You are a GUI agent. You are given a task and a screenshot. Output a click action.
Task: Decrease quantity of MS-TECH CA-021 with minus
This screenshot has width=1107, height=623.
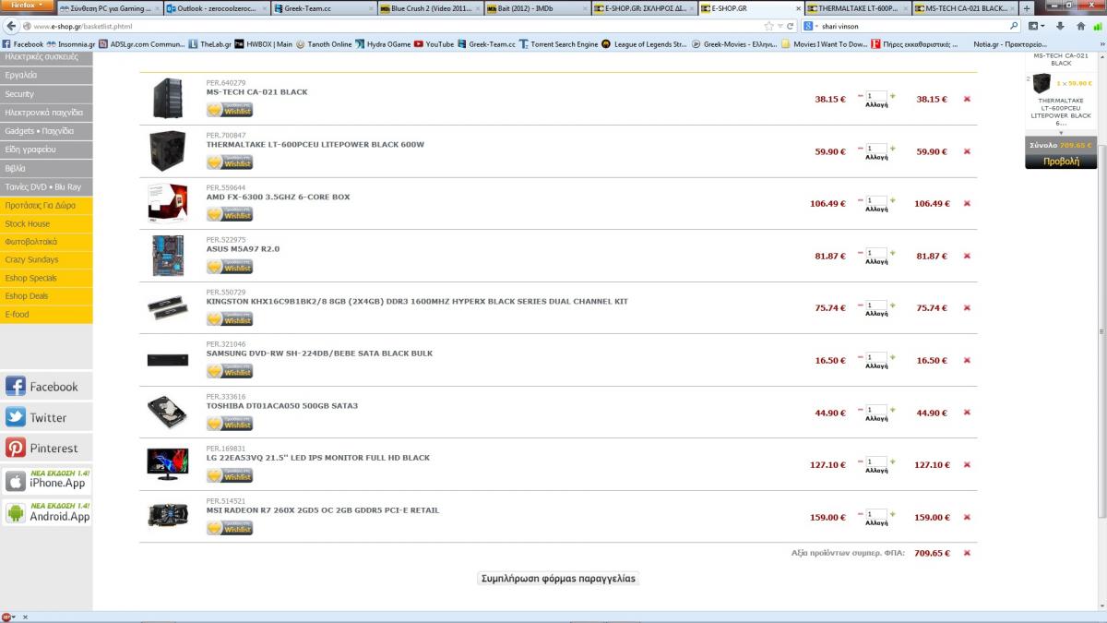pyautogui.click(x=861, y=95)
